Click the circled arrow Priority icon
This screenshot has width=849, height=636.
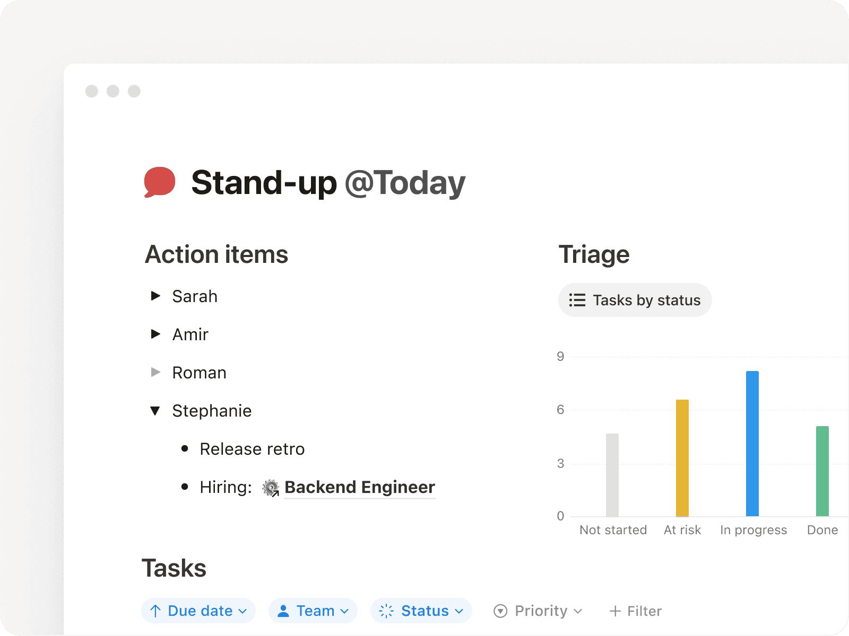pos(500,611)
